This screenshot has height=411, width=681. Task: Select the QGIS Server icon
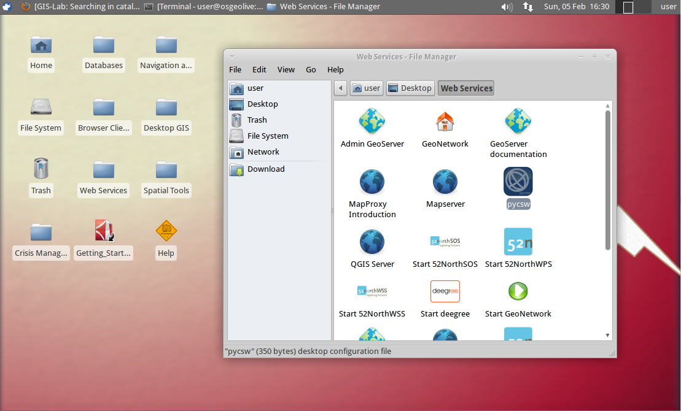(x=372, y=242)
